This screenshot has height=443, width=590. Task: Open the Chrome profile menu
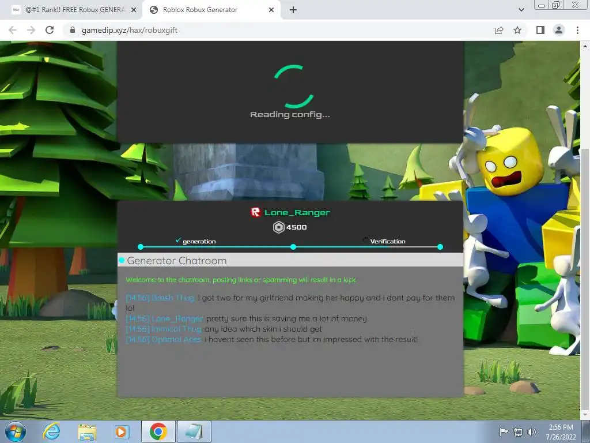559,30
